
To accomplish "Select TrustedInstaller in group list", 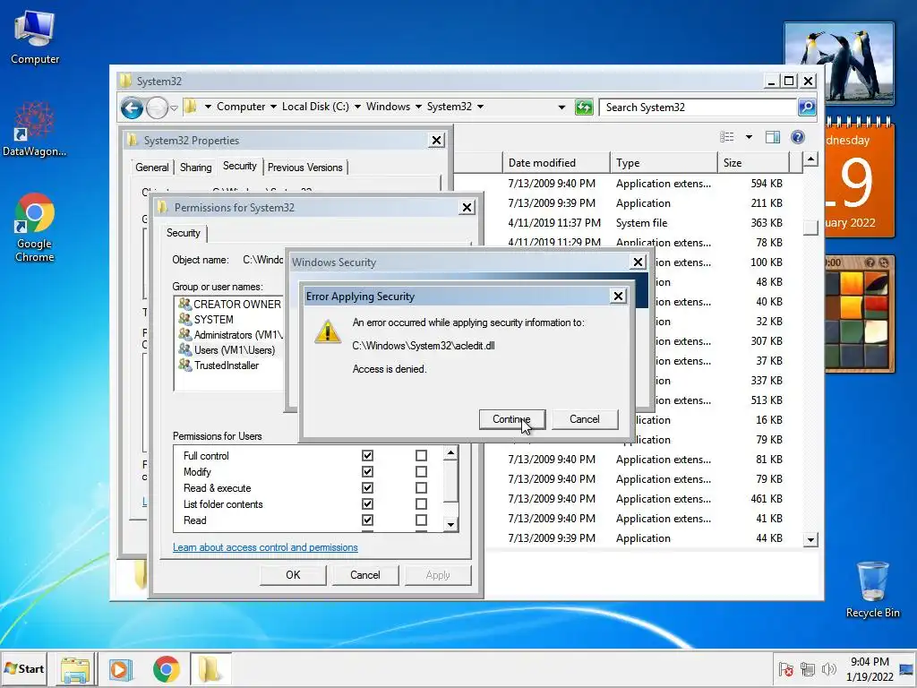I will click(219, 365).
